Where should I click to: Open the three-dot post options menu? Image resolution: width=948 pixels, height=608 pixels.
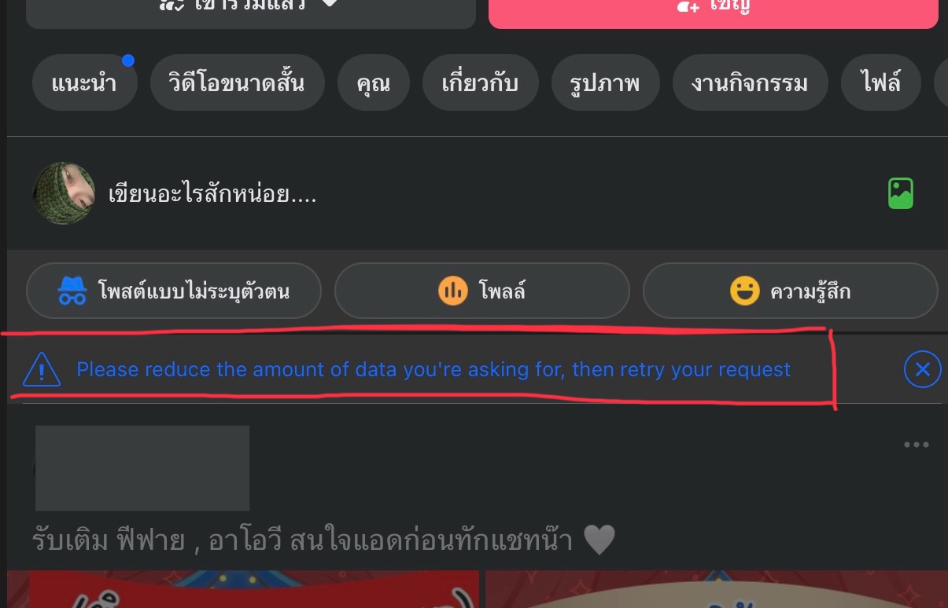point(916,445)
